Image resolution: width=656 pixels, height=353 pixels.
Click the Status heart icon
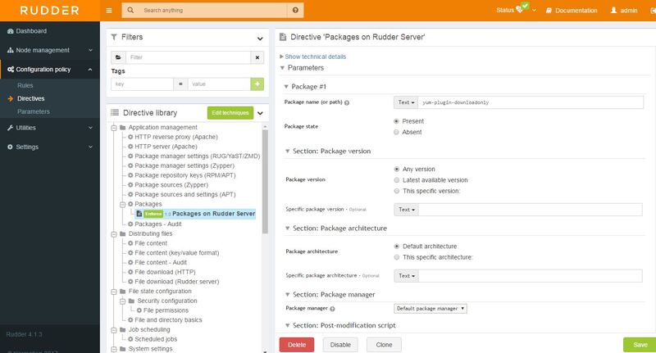(519, 10)
